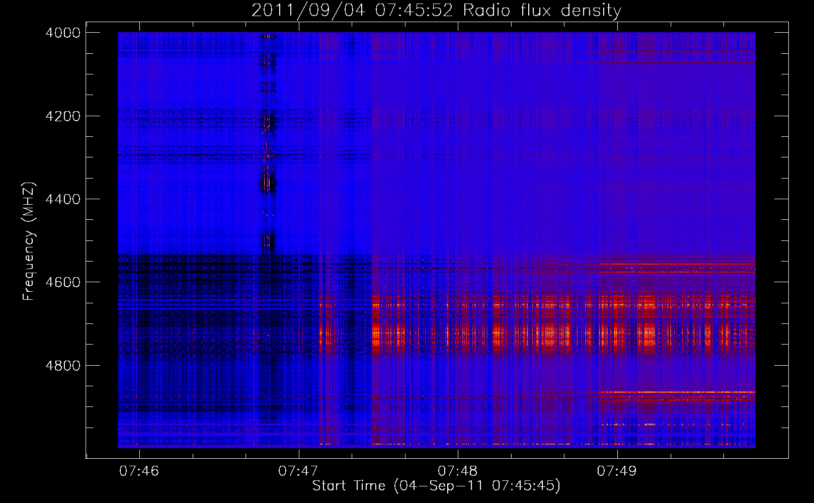Click the 4600 frequency tick label
Viewport: 814px width, 503px height.
(63, 282)
